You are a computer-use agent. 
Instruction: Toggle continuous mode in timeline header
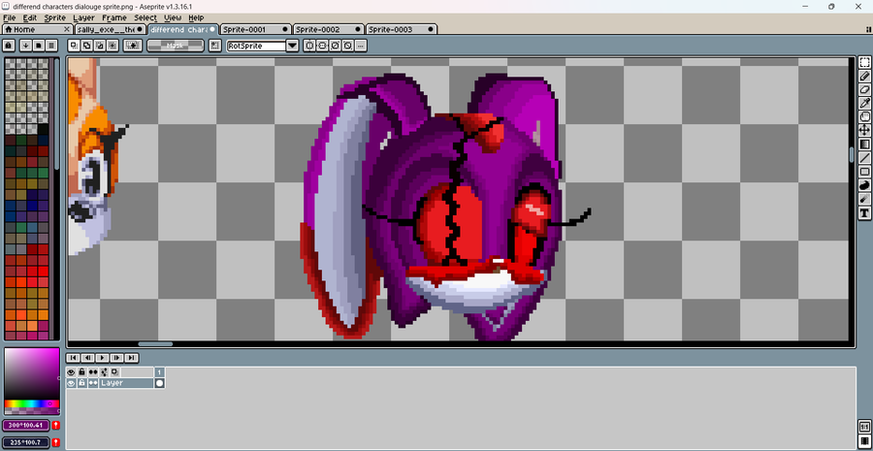(93, 371)
